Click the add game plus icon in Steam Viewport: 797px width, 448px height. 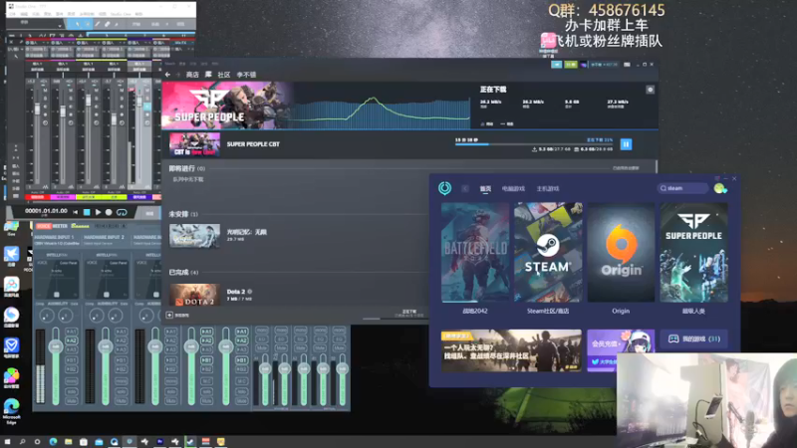pos(169,316)
